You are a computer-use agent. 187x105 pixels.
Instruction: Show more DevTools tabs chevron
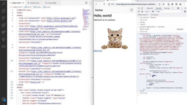click(173, 8)
